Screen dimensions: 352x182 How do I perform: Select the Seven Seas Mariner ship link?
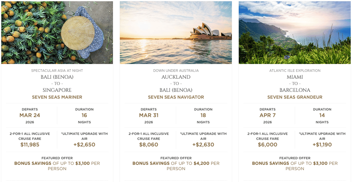[x=57, y=97]
